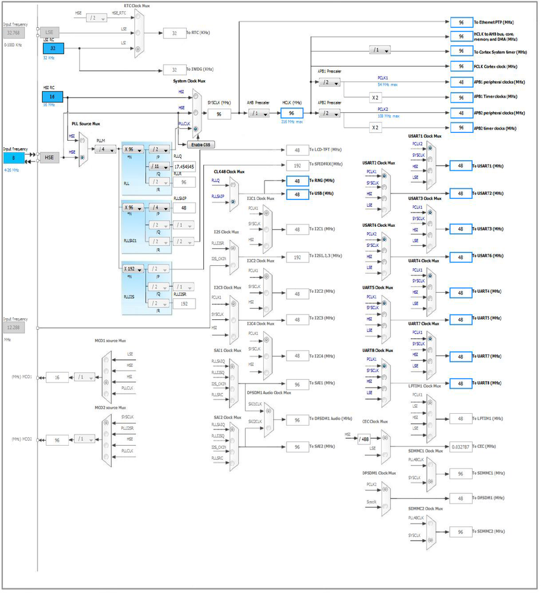Select LSE in CEC Clock Mux

point(385,454)
